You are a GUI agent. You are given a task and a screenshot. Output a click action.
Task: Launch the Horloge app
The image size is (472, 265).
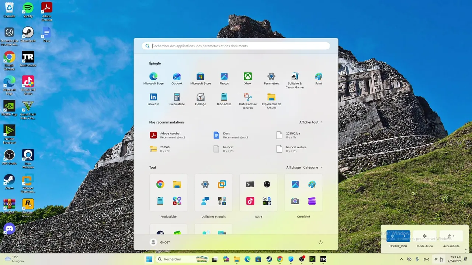(201, 99)
